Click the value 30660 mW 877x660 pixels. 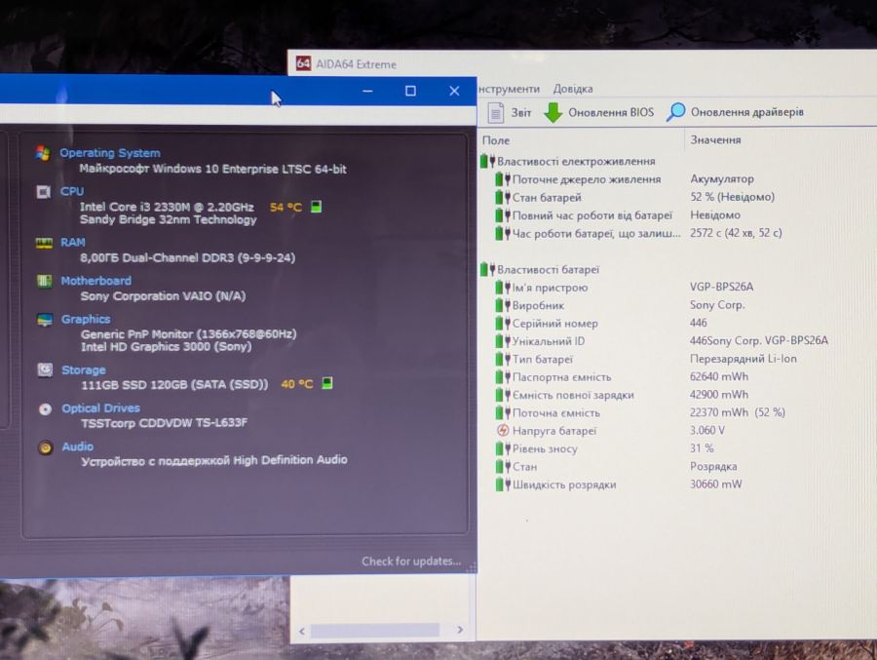tap(715, 485)
